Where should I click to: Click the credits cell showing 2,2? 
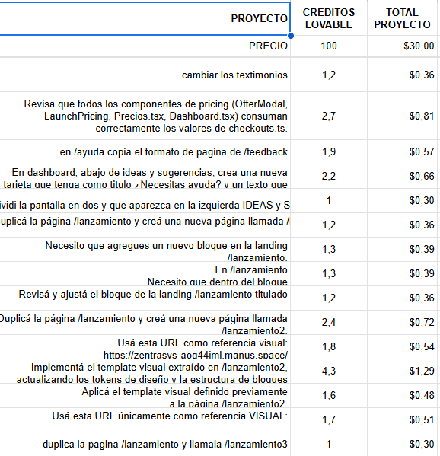coord(329,177)
